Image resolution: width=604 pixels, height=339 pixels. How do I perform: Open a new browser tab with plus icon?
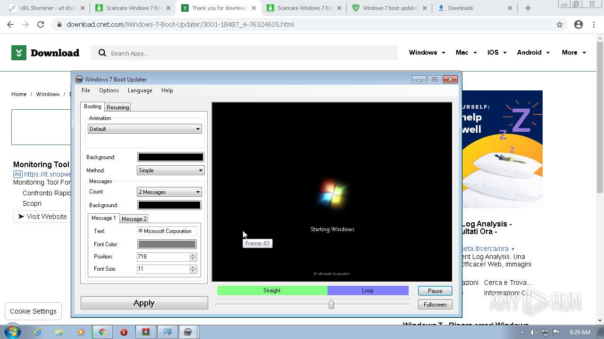point(528,8)
